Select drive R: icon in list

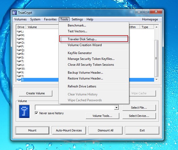pos(19,53)
